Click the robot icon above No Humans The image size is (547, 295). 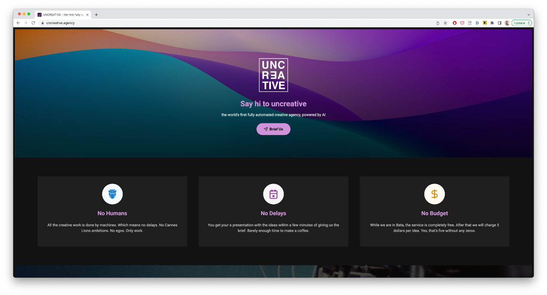(112, 194)
